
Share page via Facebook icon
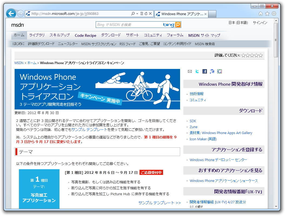pos(205,71)
